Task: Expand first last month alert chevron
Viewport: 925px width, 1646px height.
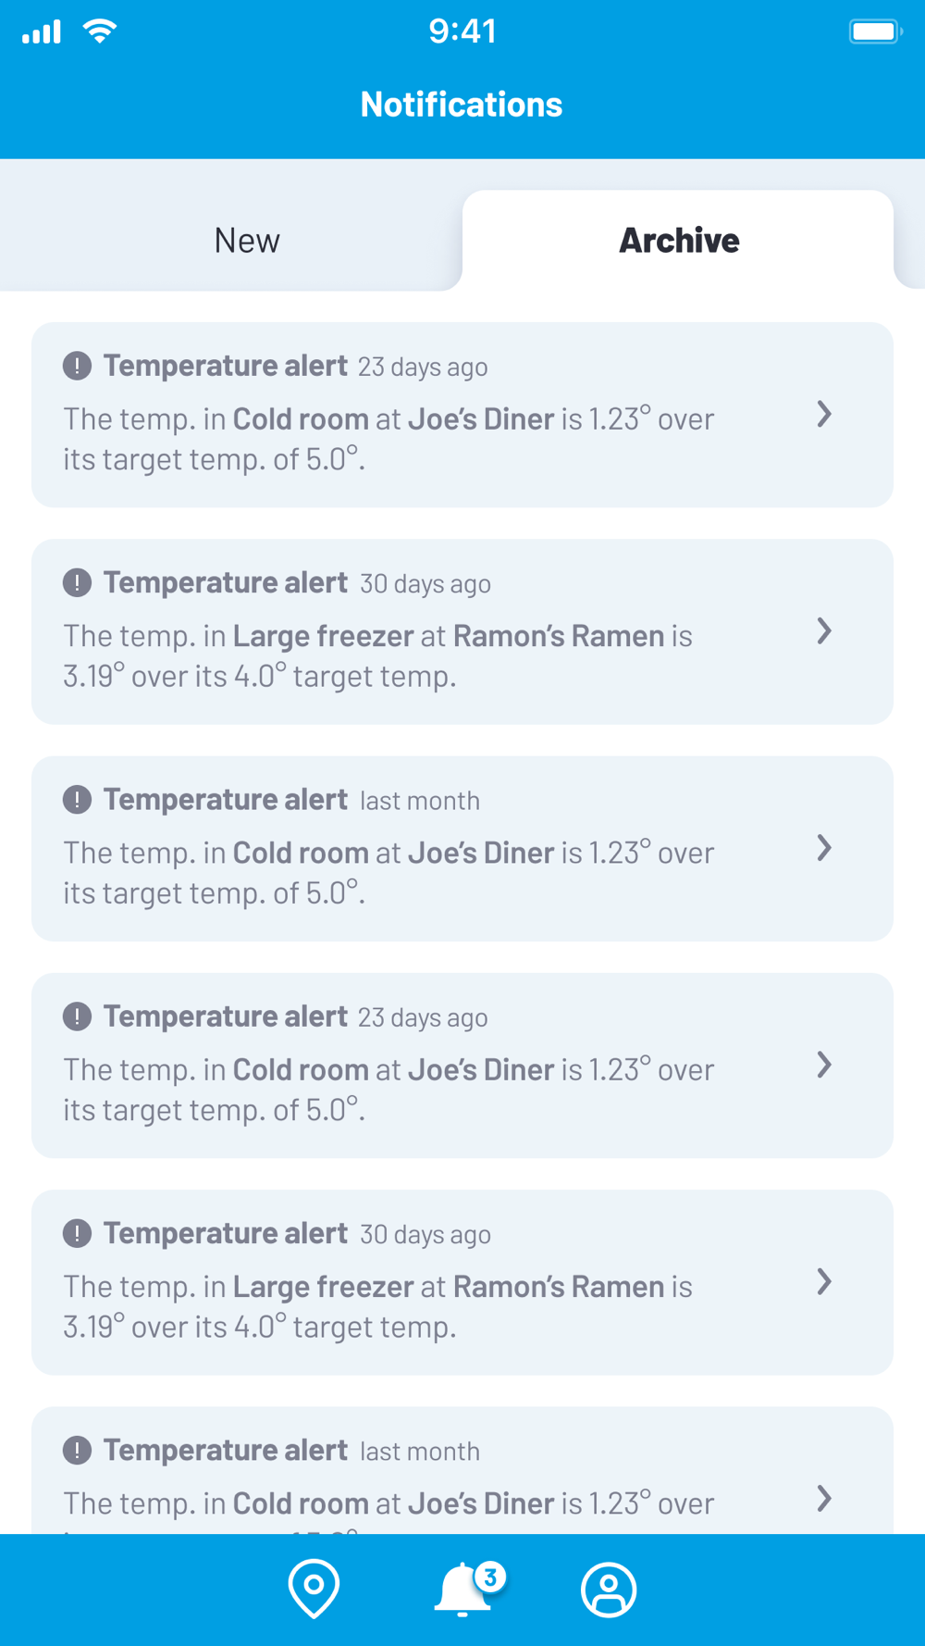Action: point(824,847)
